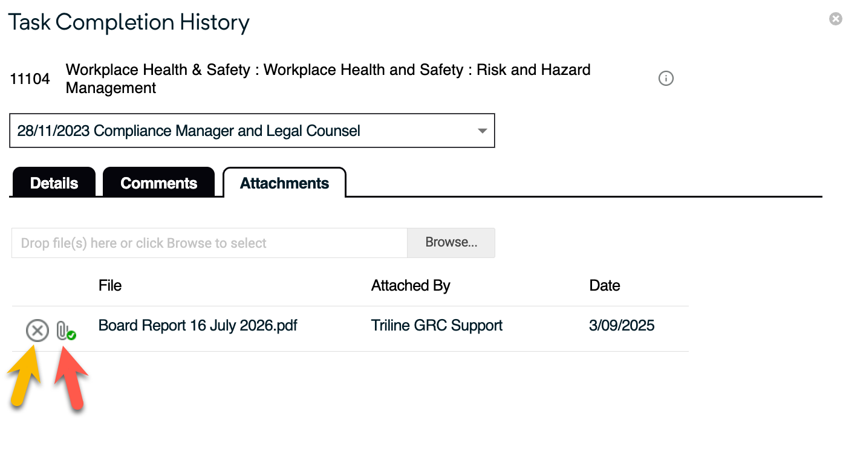Delete the Board Report attachment
Screen dimensions: 843x452
(x=37, y=331)
